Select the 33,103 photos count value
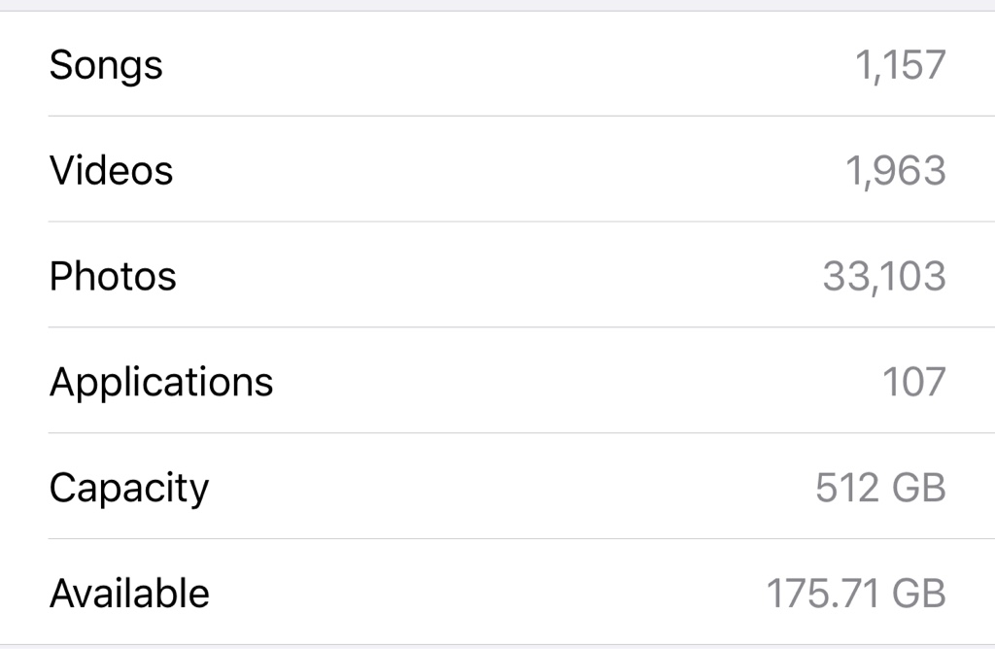 [884, 277]
